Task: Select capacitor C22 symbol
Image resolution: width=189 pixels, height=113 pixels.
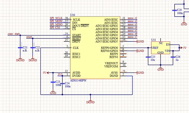Action: tap(32, 48)
